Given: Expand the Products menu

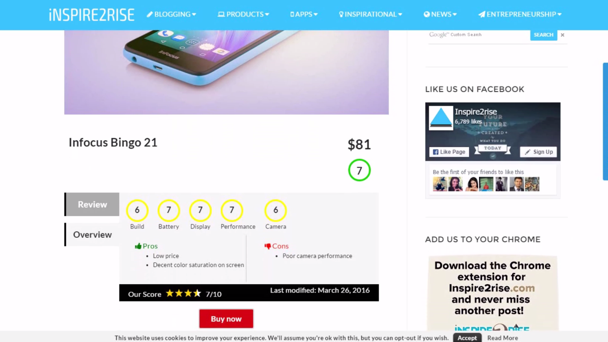Looking at the screenshot, I should tap(243, 14).
